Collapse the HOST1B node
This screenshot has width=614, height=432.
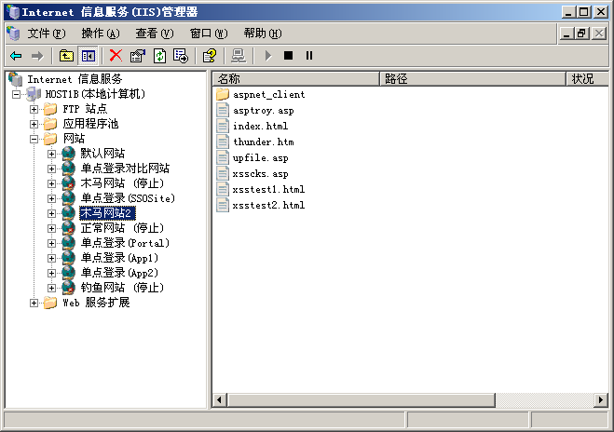coord(16,94)
